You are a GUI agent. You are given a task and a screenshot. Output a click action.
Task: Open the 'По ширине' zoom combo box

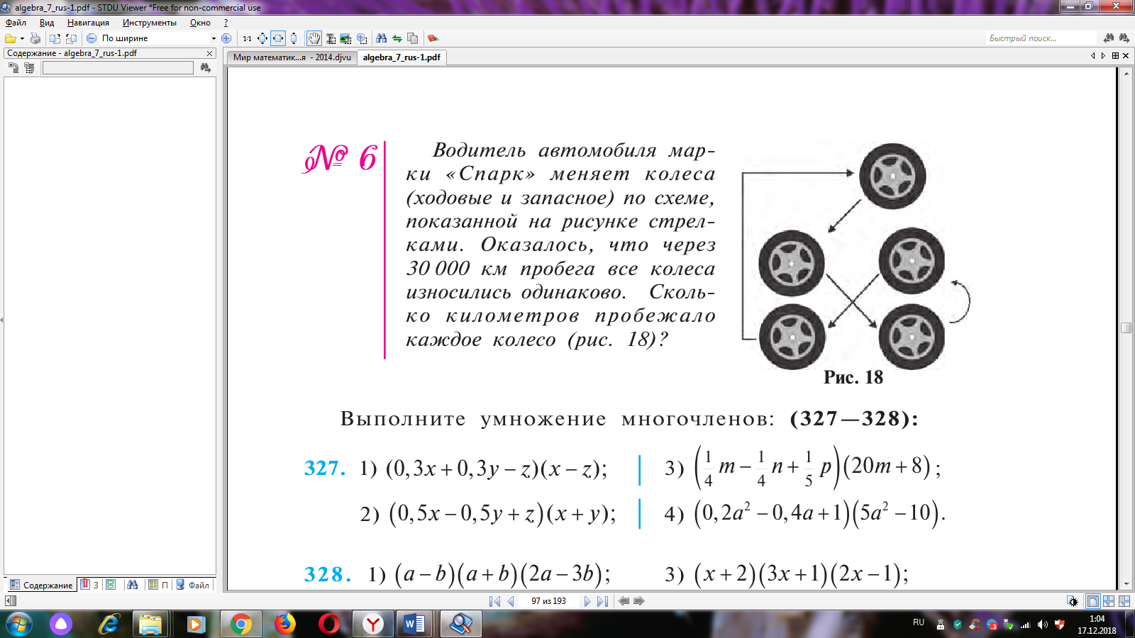[157, 38]
